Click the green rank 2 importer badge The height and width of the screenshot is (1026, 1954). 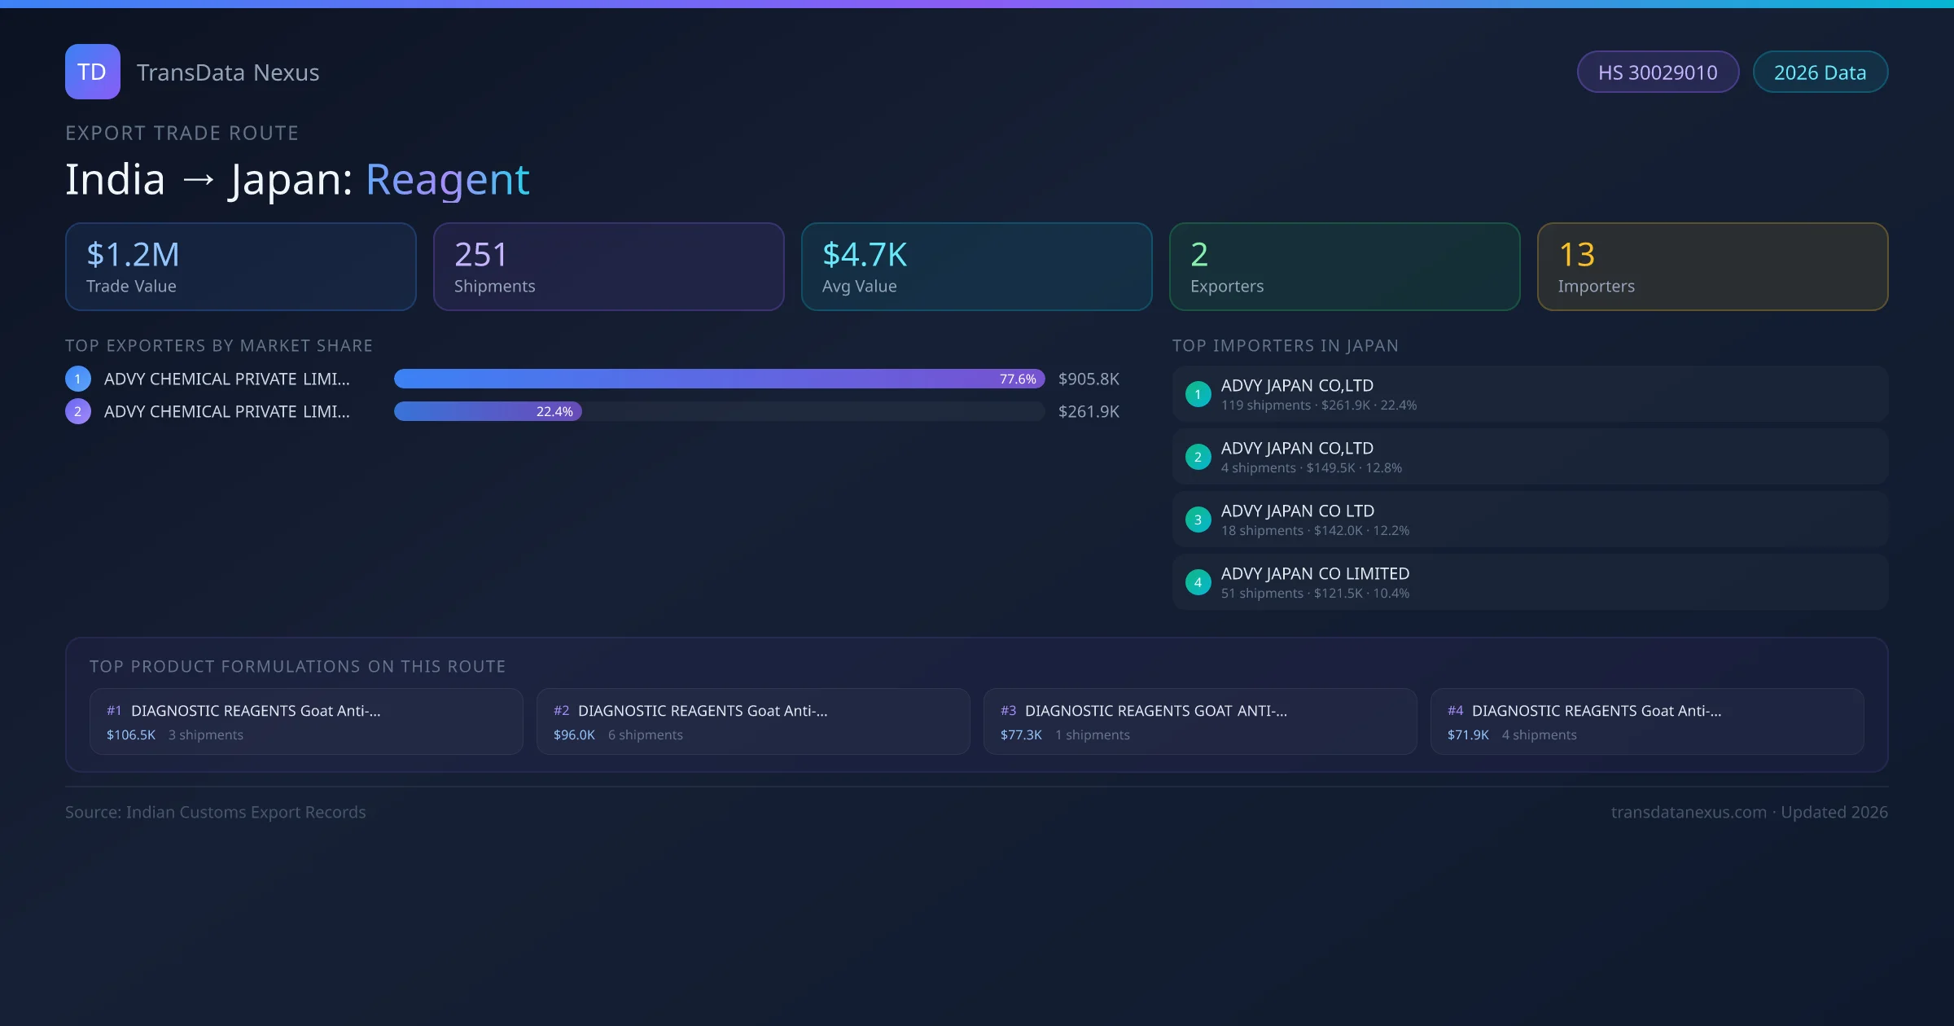pos(1198,457)
